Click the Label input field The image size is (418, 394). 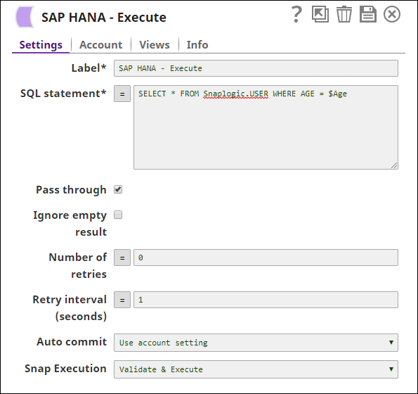pyautogui.click(x=256, y=68)
